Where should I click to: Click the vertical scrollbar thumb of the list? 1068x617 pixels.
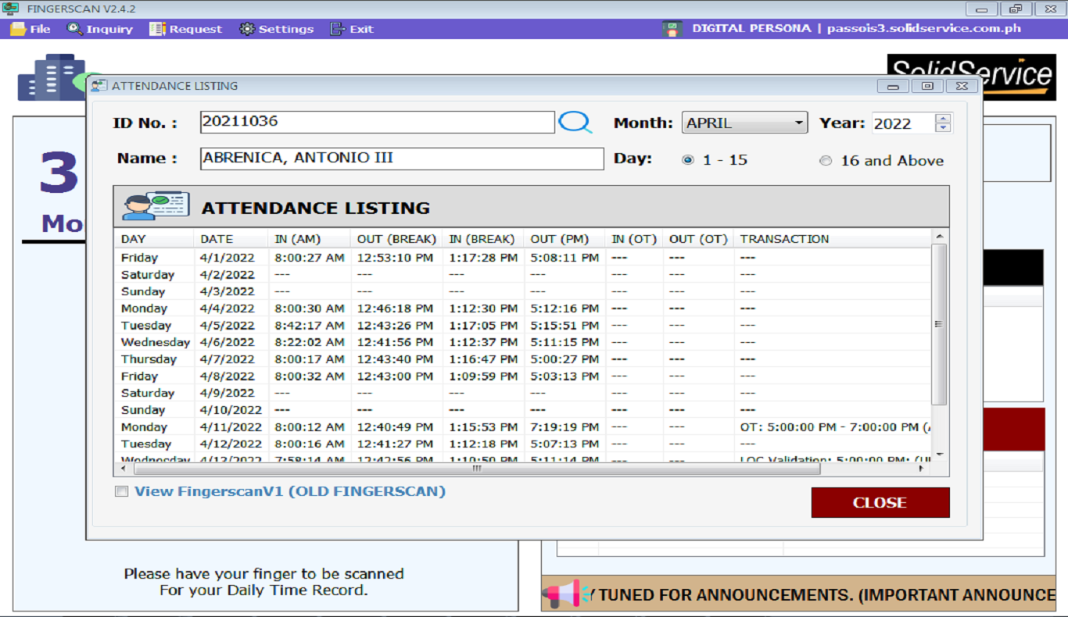[x=939, y=324]
